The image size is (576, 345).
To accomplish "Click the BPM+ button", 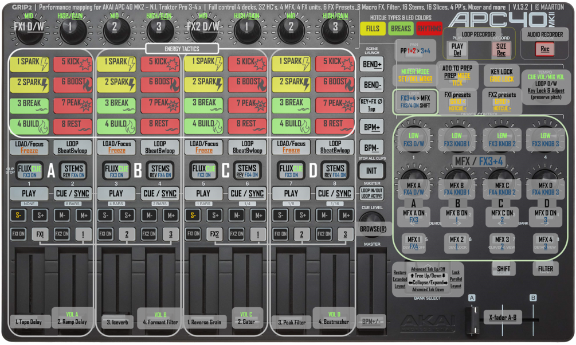I will (x=372, y=127).
